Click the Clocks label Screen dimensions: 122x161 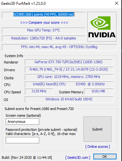(x=9, y=78)
